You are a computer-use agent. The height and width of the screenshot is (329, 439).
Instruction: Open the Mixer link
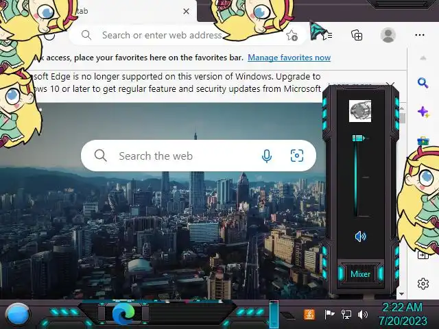click(x=360, y=274)
